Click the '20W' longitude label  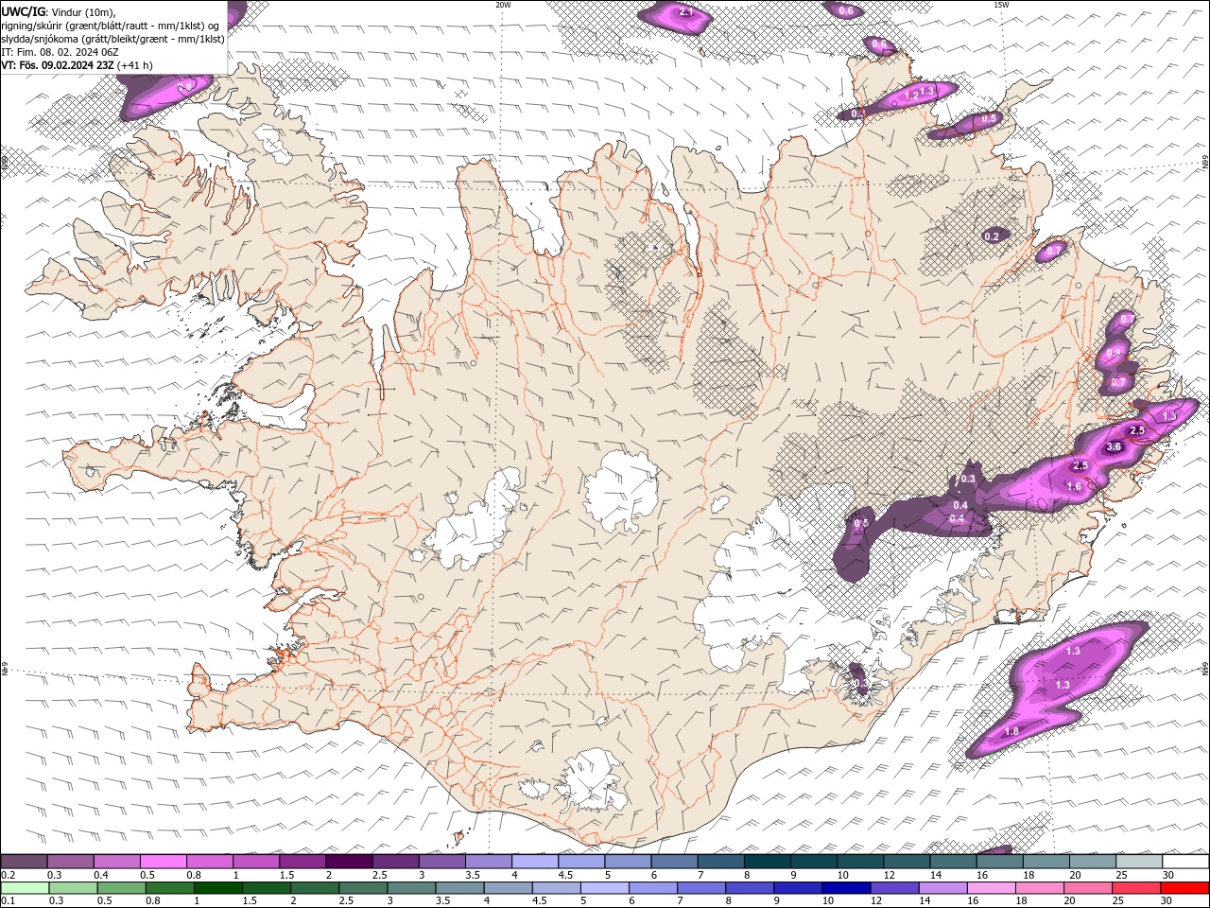503,5
